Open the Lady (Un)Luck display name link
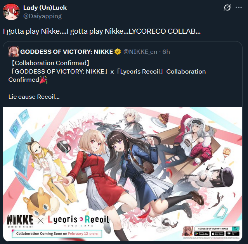The width and height of the screenshot is (248, 244). pyautogui.click(x=45, y=8)
